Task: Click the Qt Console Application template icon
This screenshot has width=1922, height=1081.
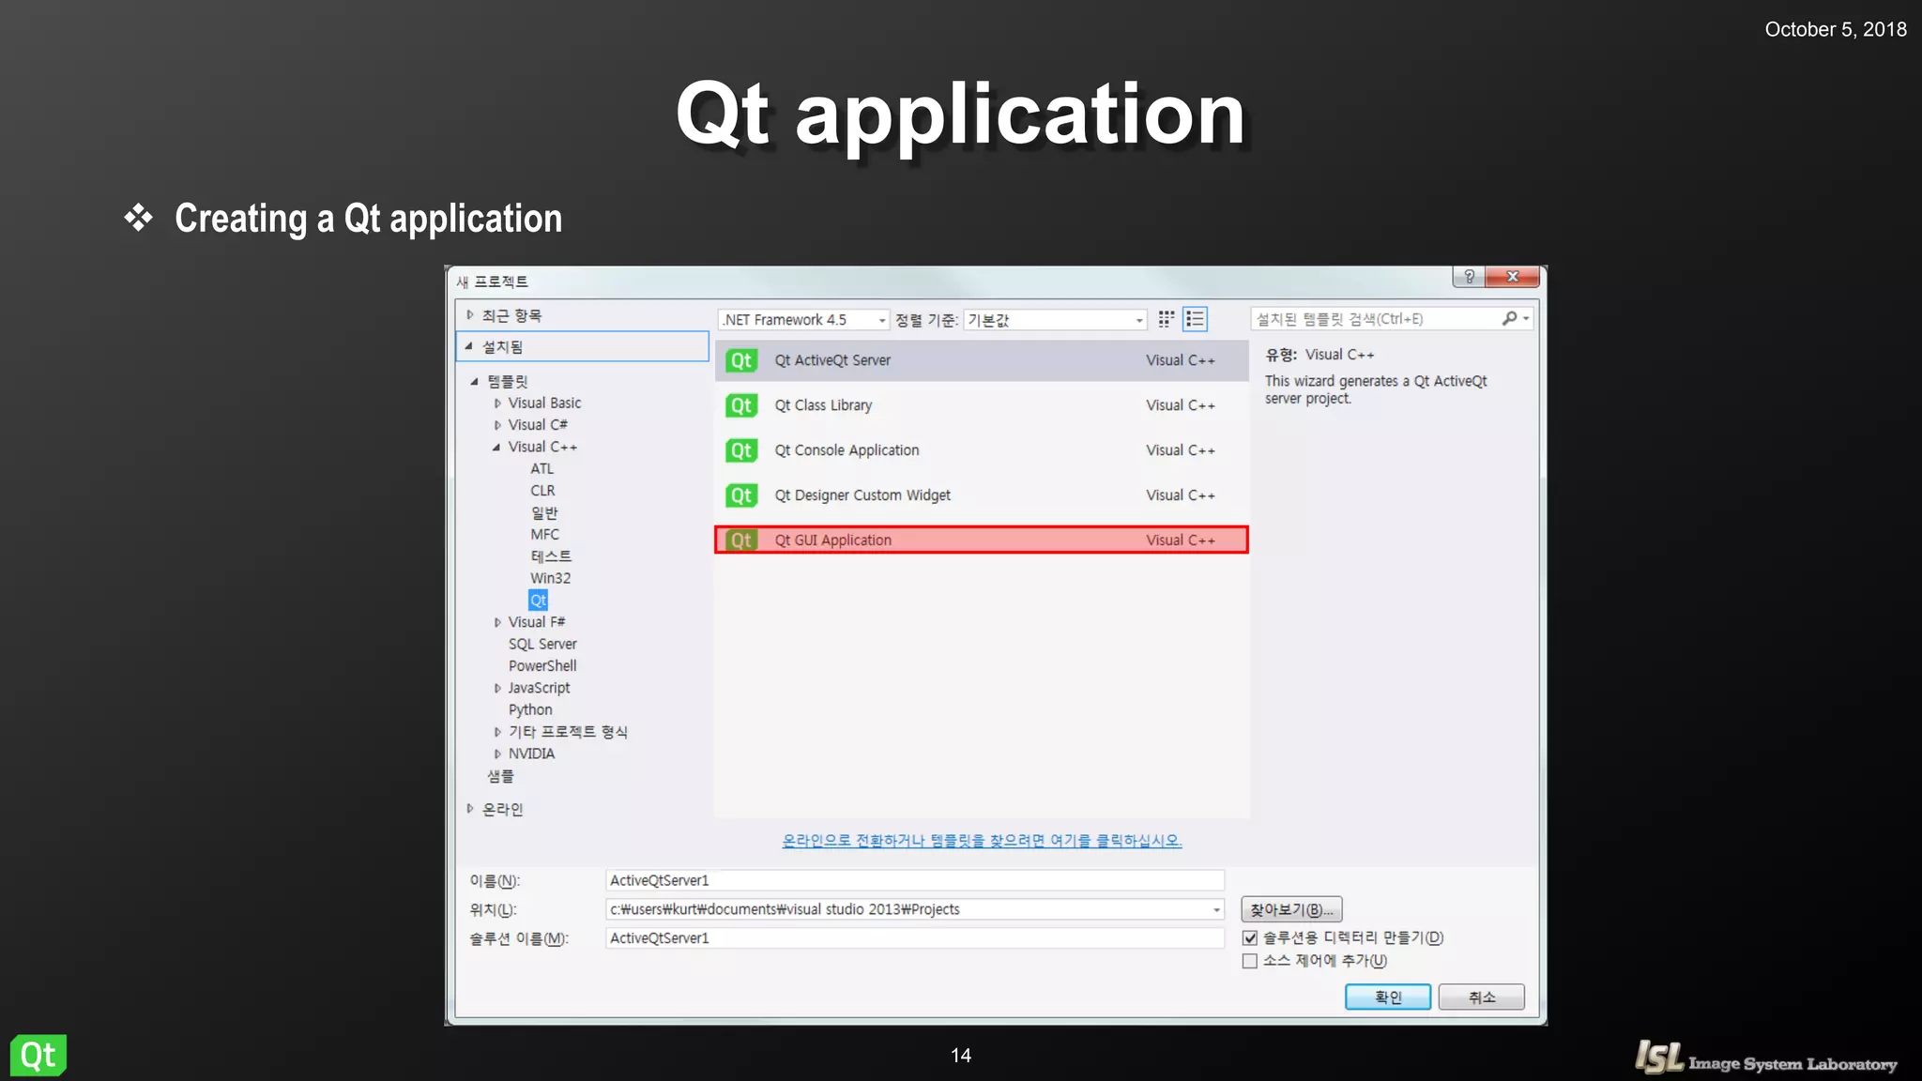Action: coord(741,450)
